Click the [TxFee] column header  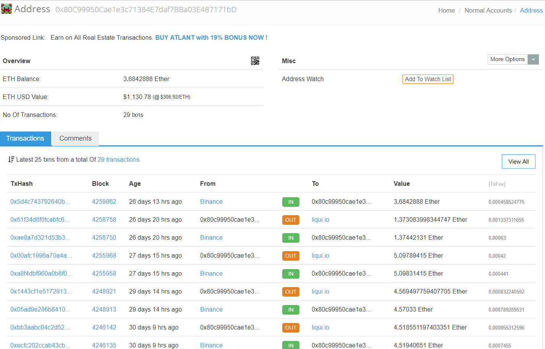pyautogui.click(x=497, y=184)
